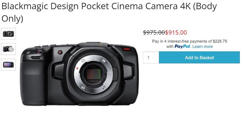Screen dimensions: 243x113
Task: Add the camera to basket
Action: click(199, 58)
